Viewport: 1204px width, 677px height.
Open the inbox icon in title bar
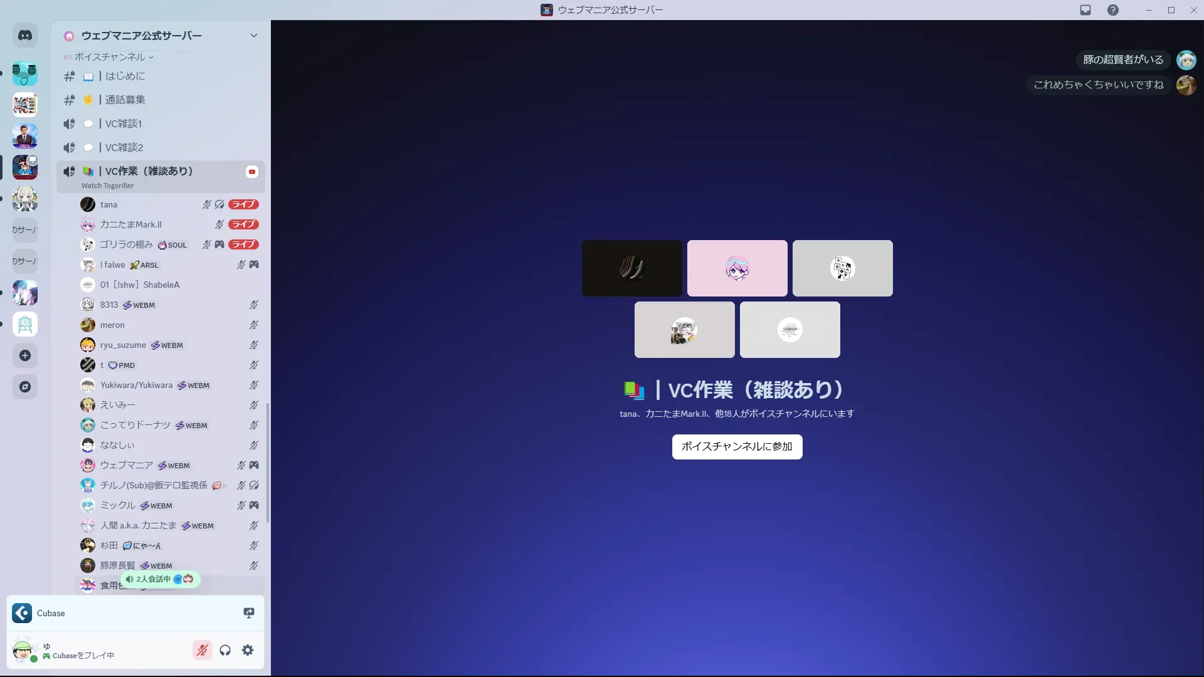tap(1085, 10)
